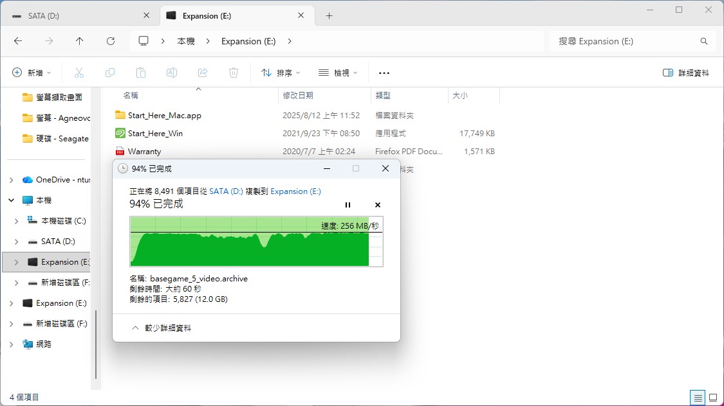Image resolution: width=724 pixels, height=406 pixels.
Task: Pause the file copy operation
Action: pyautogui.click(x=348, y=205)
